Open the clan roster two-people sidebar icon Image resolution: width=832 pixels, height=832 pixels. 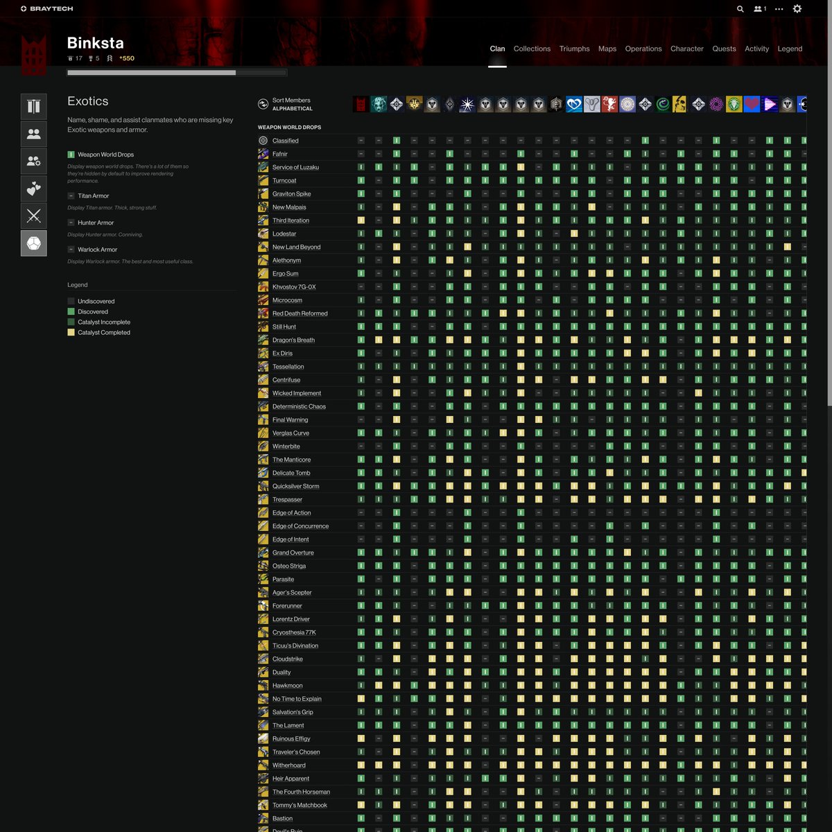click(34, 134)
